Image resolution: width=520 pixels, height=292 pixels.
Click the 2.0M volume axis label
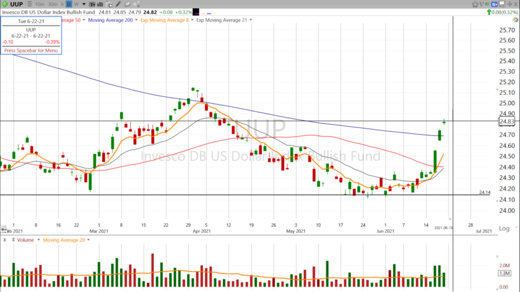(x=504, y=266)
